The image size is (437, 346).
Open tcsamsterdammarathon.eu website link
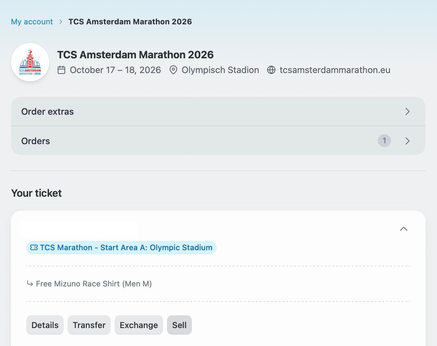tap(335, 70)
